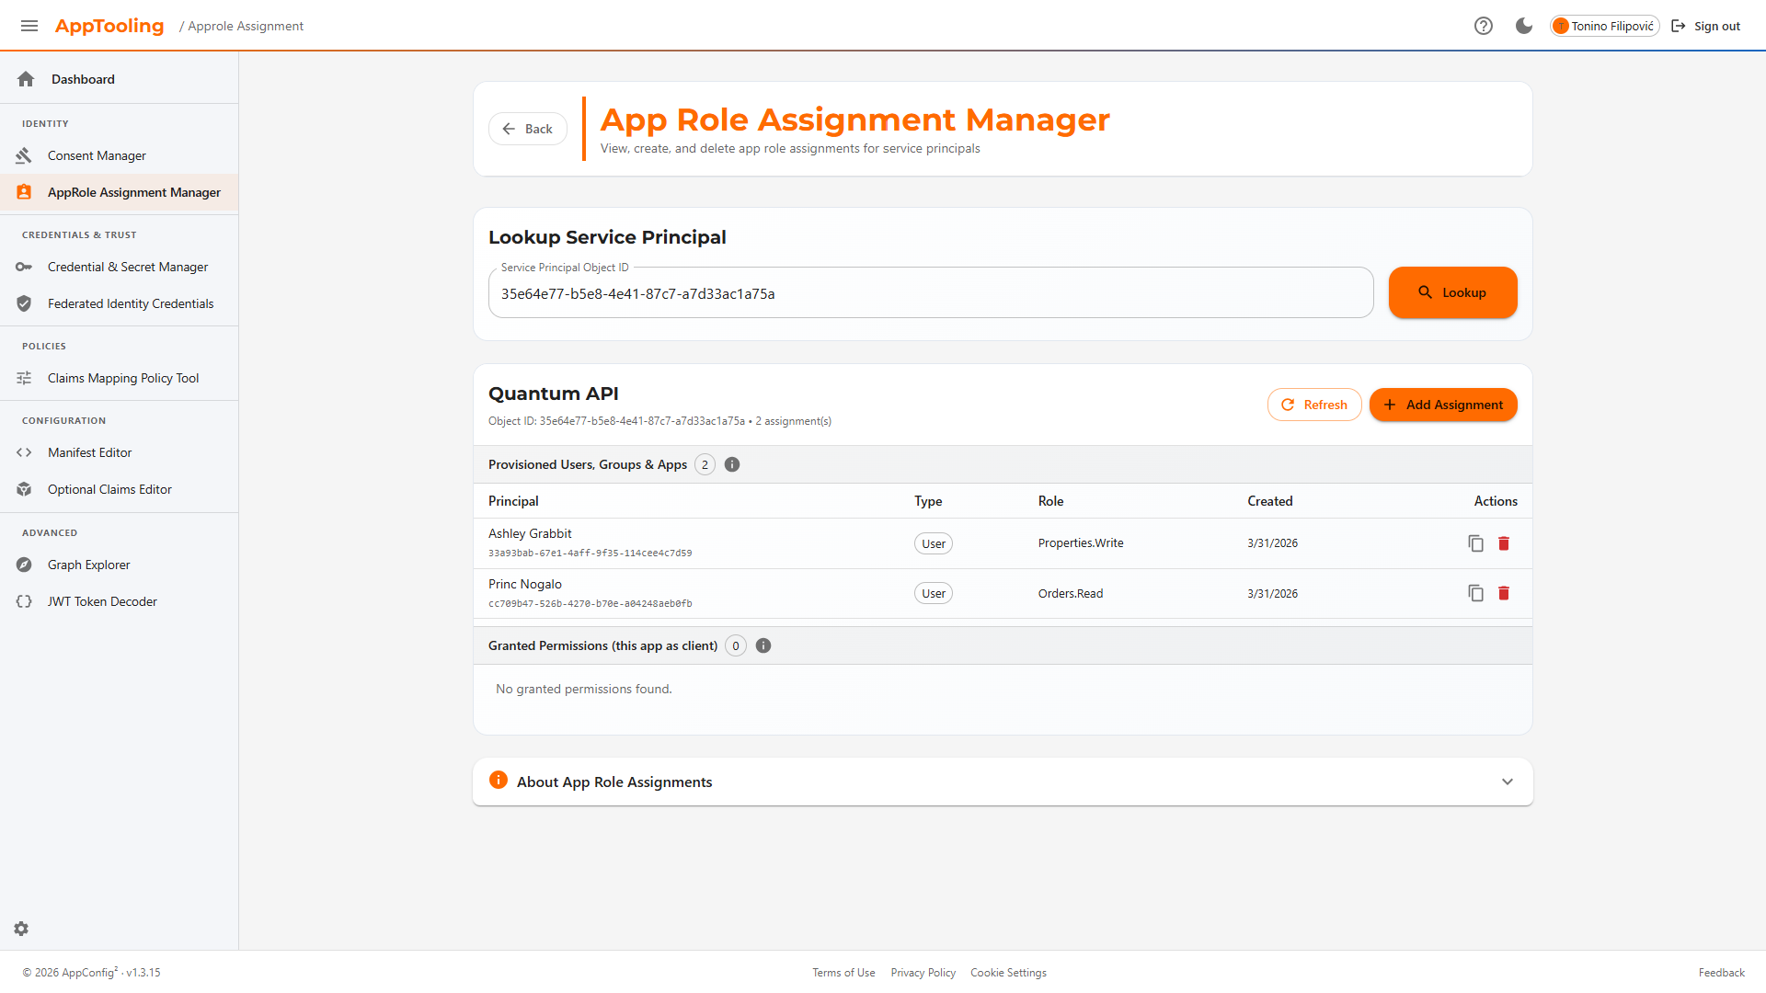Image resolution: width=1766 pixels, height=993 pixels.
Task: Open Graph Explorer from sidebar
Action: tap(88, 565)
